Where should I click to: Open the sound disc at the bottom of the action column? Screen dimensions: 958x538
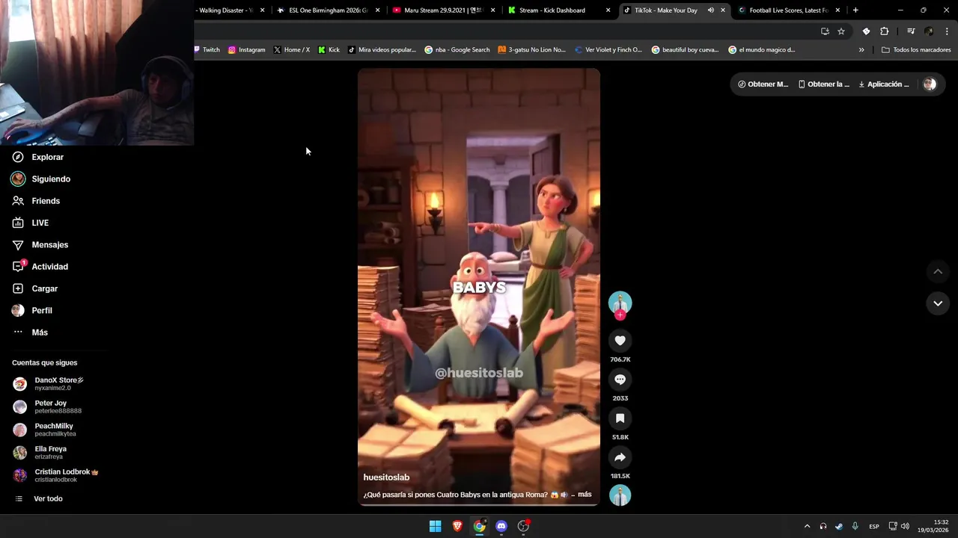[620, 495]
